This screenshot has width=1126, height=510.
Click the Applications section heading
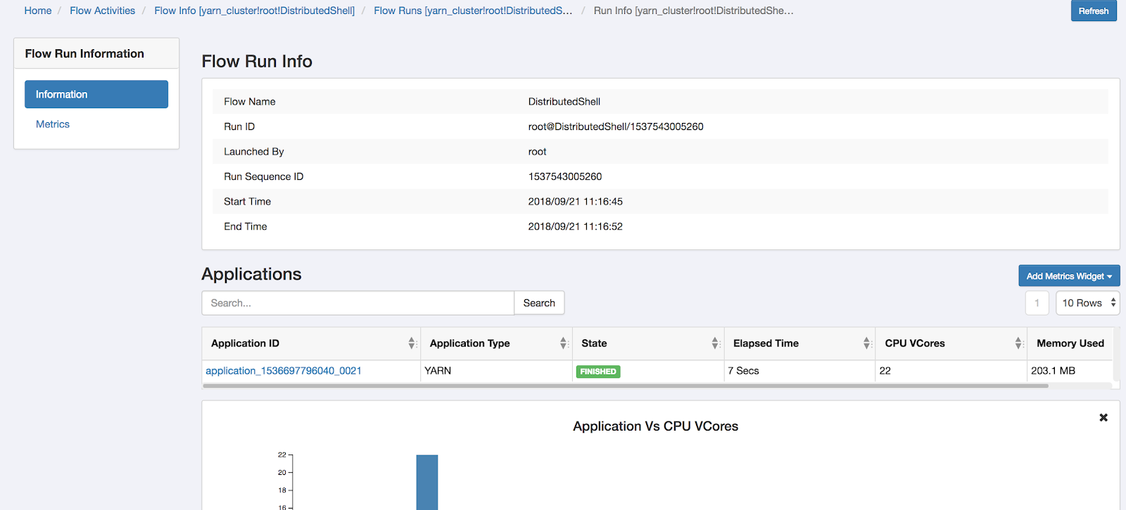251,274
